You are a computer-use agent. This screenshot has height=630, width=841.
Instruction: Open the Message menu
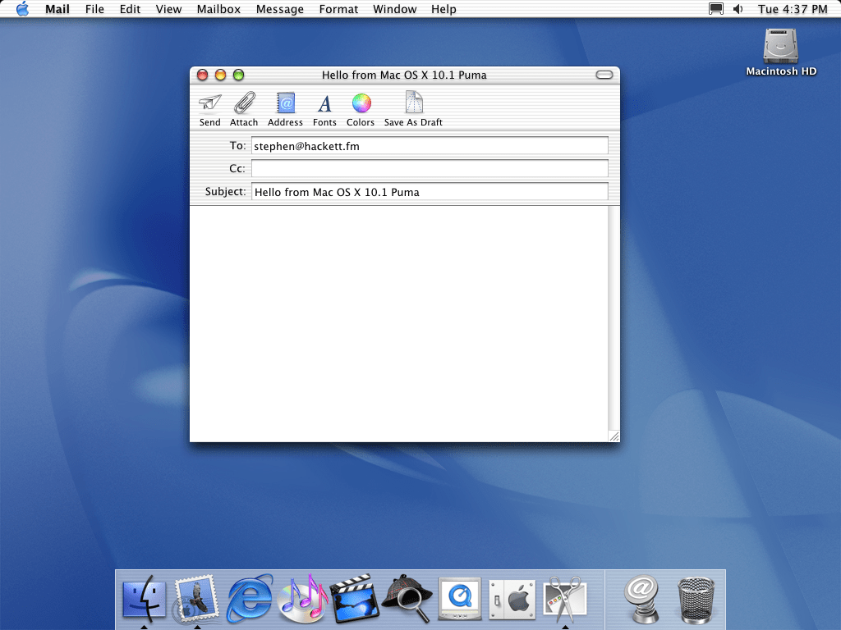[x=279, y=9]
